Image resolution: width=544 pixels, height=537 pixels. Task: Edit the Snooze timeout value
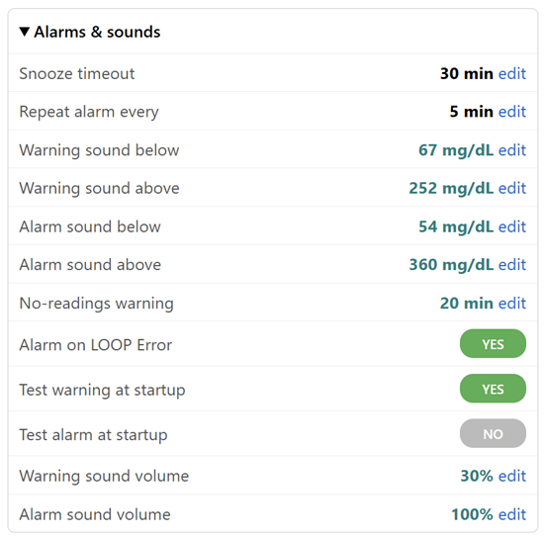(x=512, y=73)
